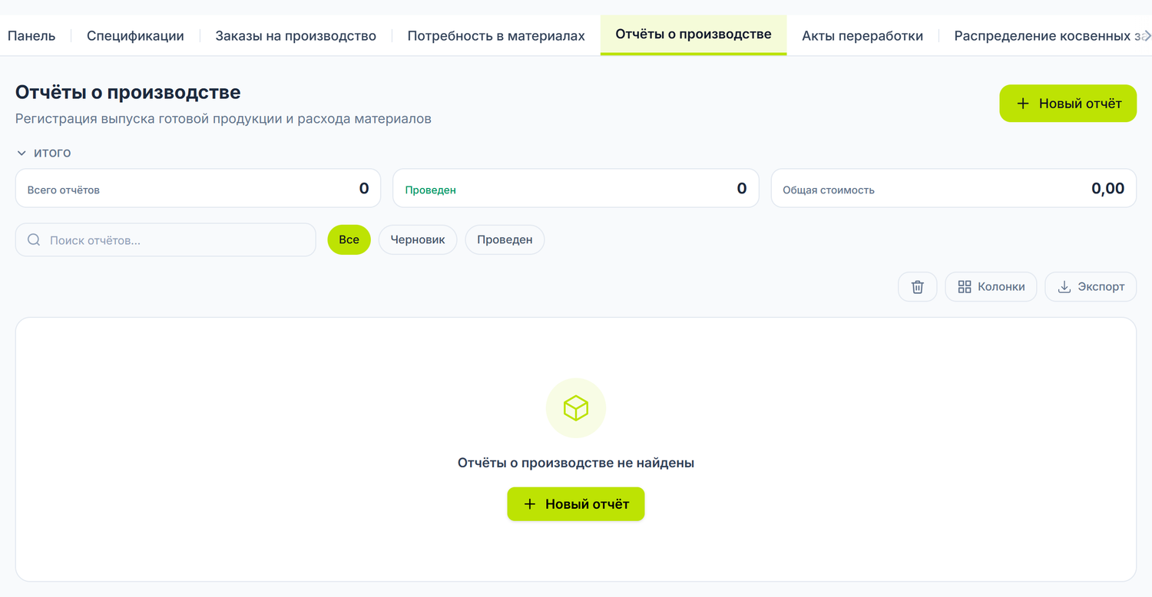The width and height of the screenshot is (1152, 597).
Task: Click the right arrow at the end of the tab bar
Action: (1146, 35)
